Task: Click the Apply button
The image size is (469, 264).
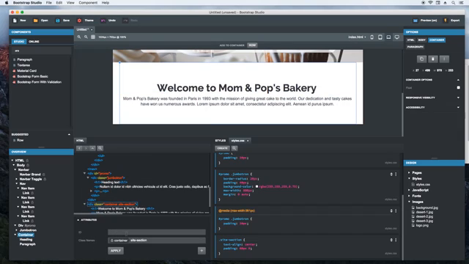Action: click(116, 251)
